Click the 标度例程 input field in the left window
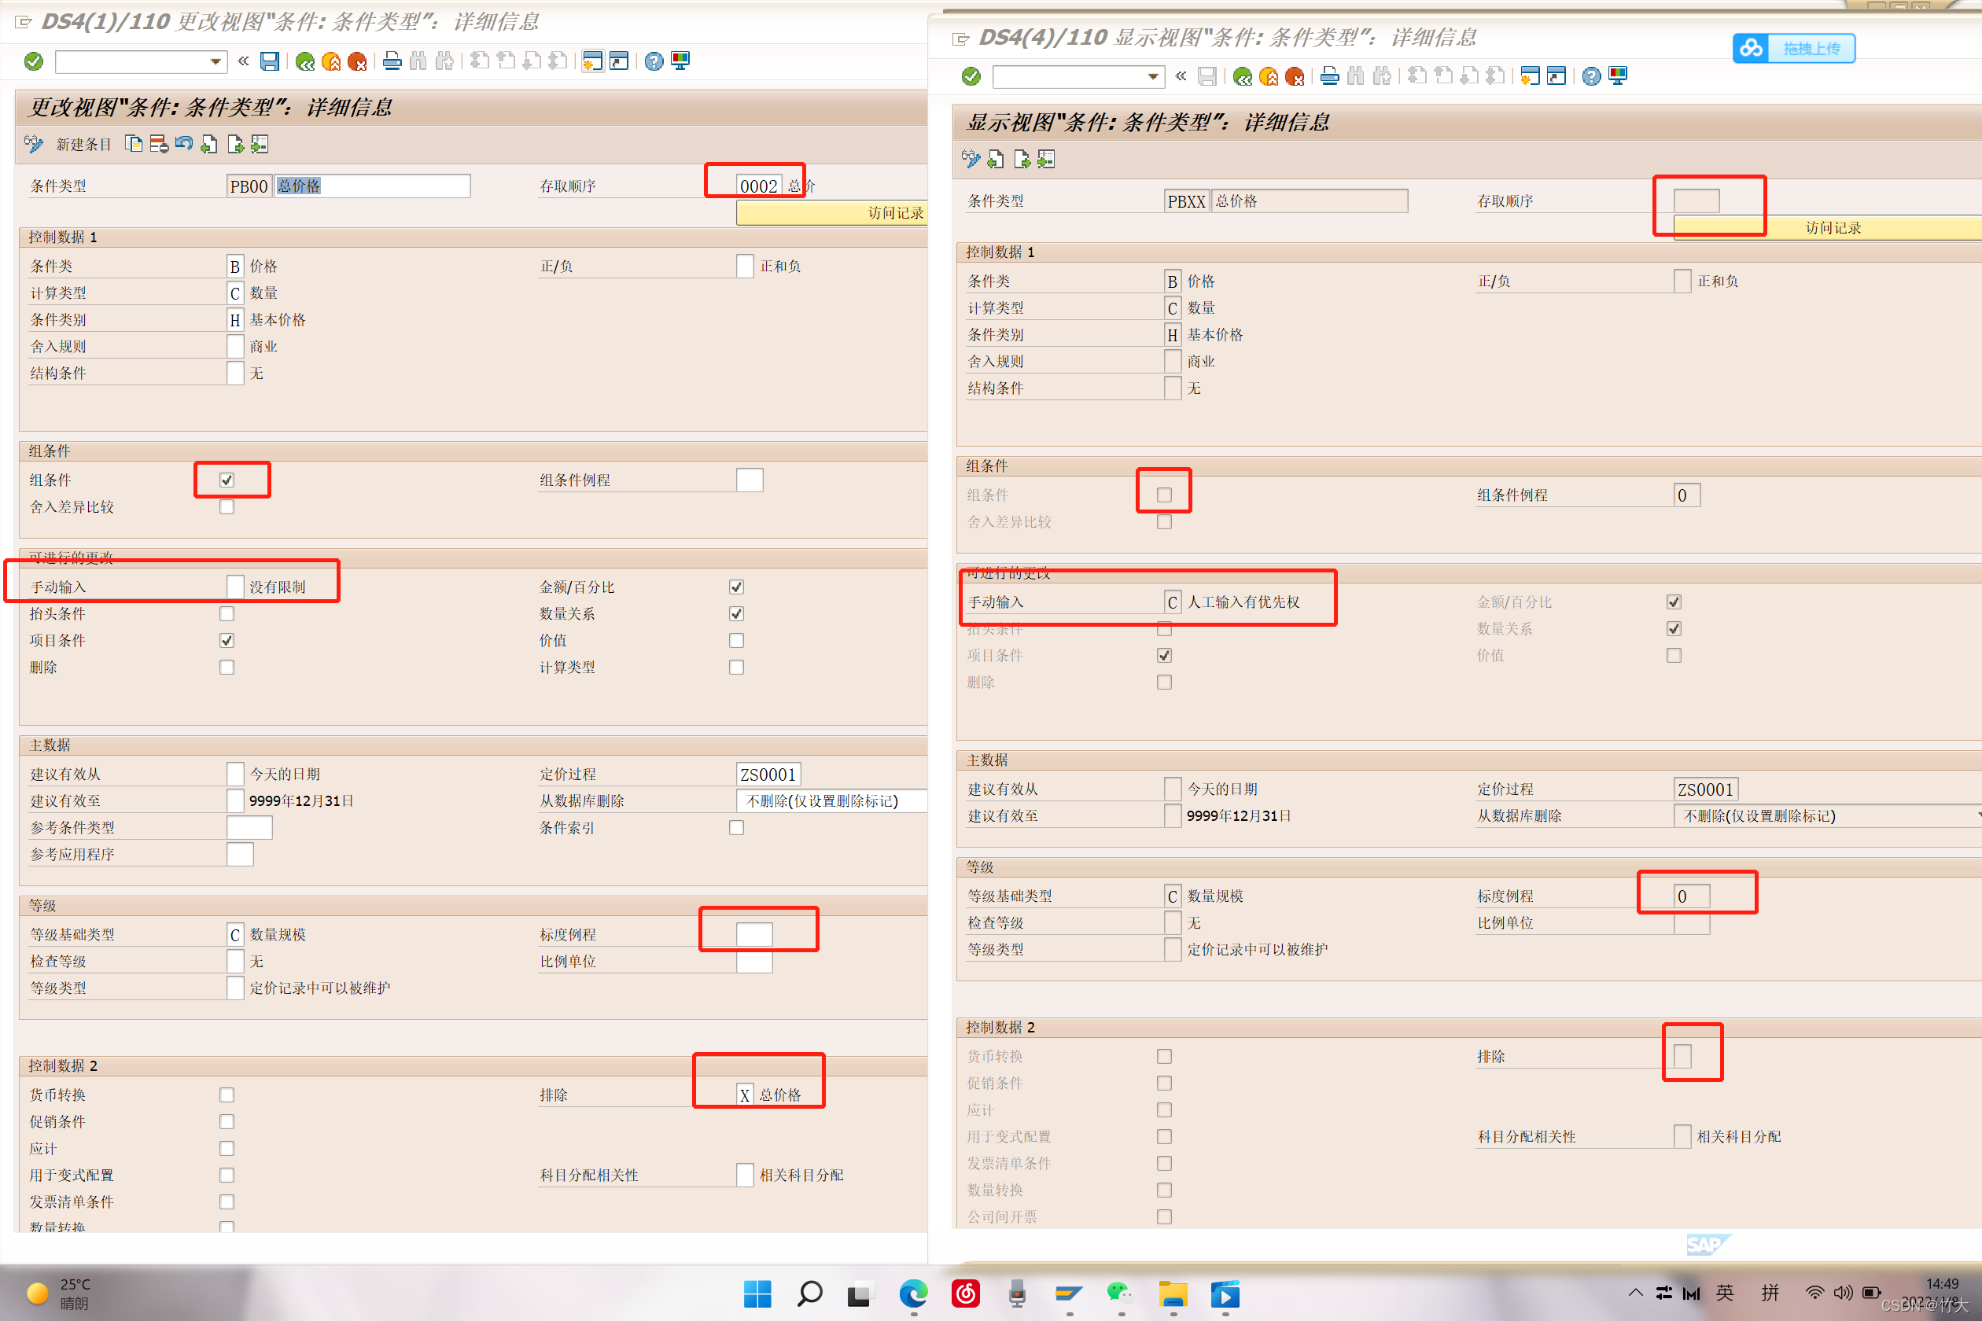Screen dimensions: 1982x1321 753,934
